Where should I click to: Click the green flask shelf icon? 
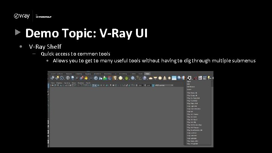[x=105, y=78]
